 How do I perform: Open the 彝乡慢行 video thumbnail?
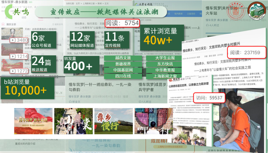[x=113, y=121]
